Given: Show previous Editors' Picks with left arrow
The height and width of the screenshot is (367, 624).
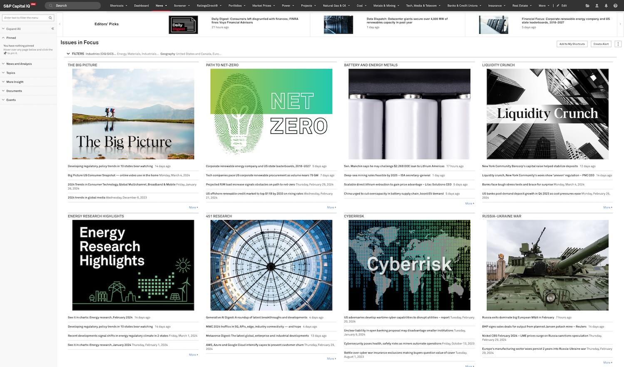Looking at the screenshot, I should click(x=60, y=24).
